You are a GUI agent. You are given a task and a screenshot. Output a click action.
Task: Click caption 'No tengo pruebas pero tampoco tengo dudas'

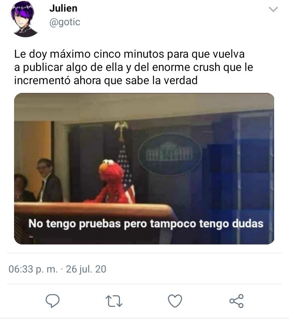[x=146, y=224]
